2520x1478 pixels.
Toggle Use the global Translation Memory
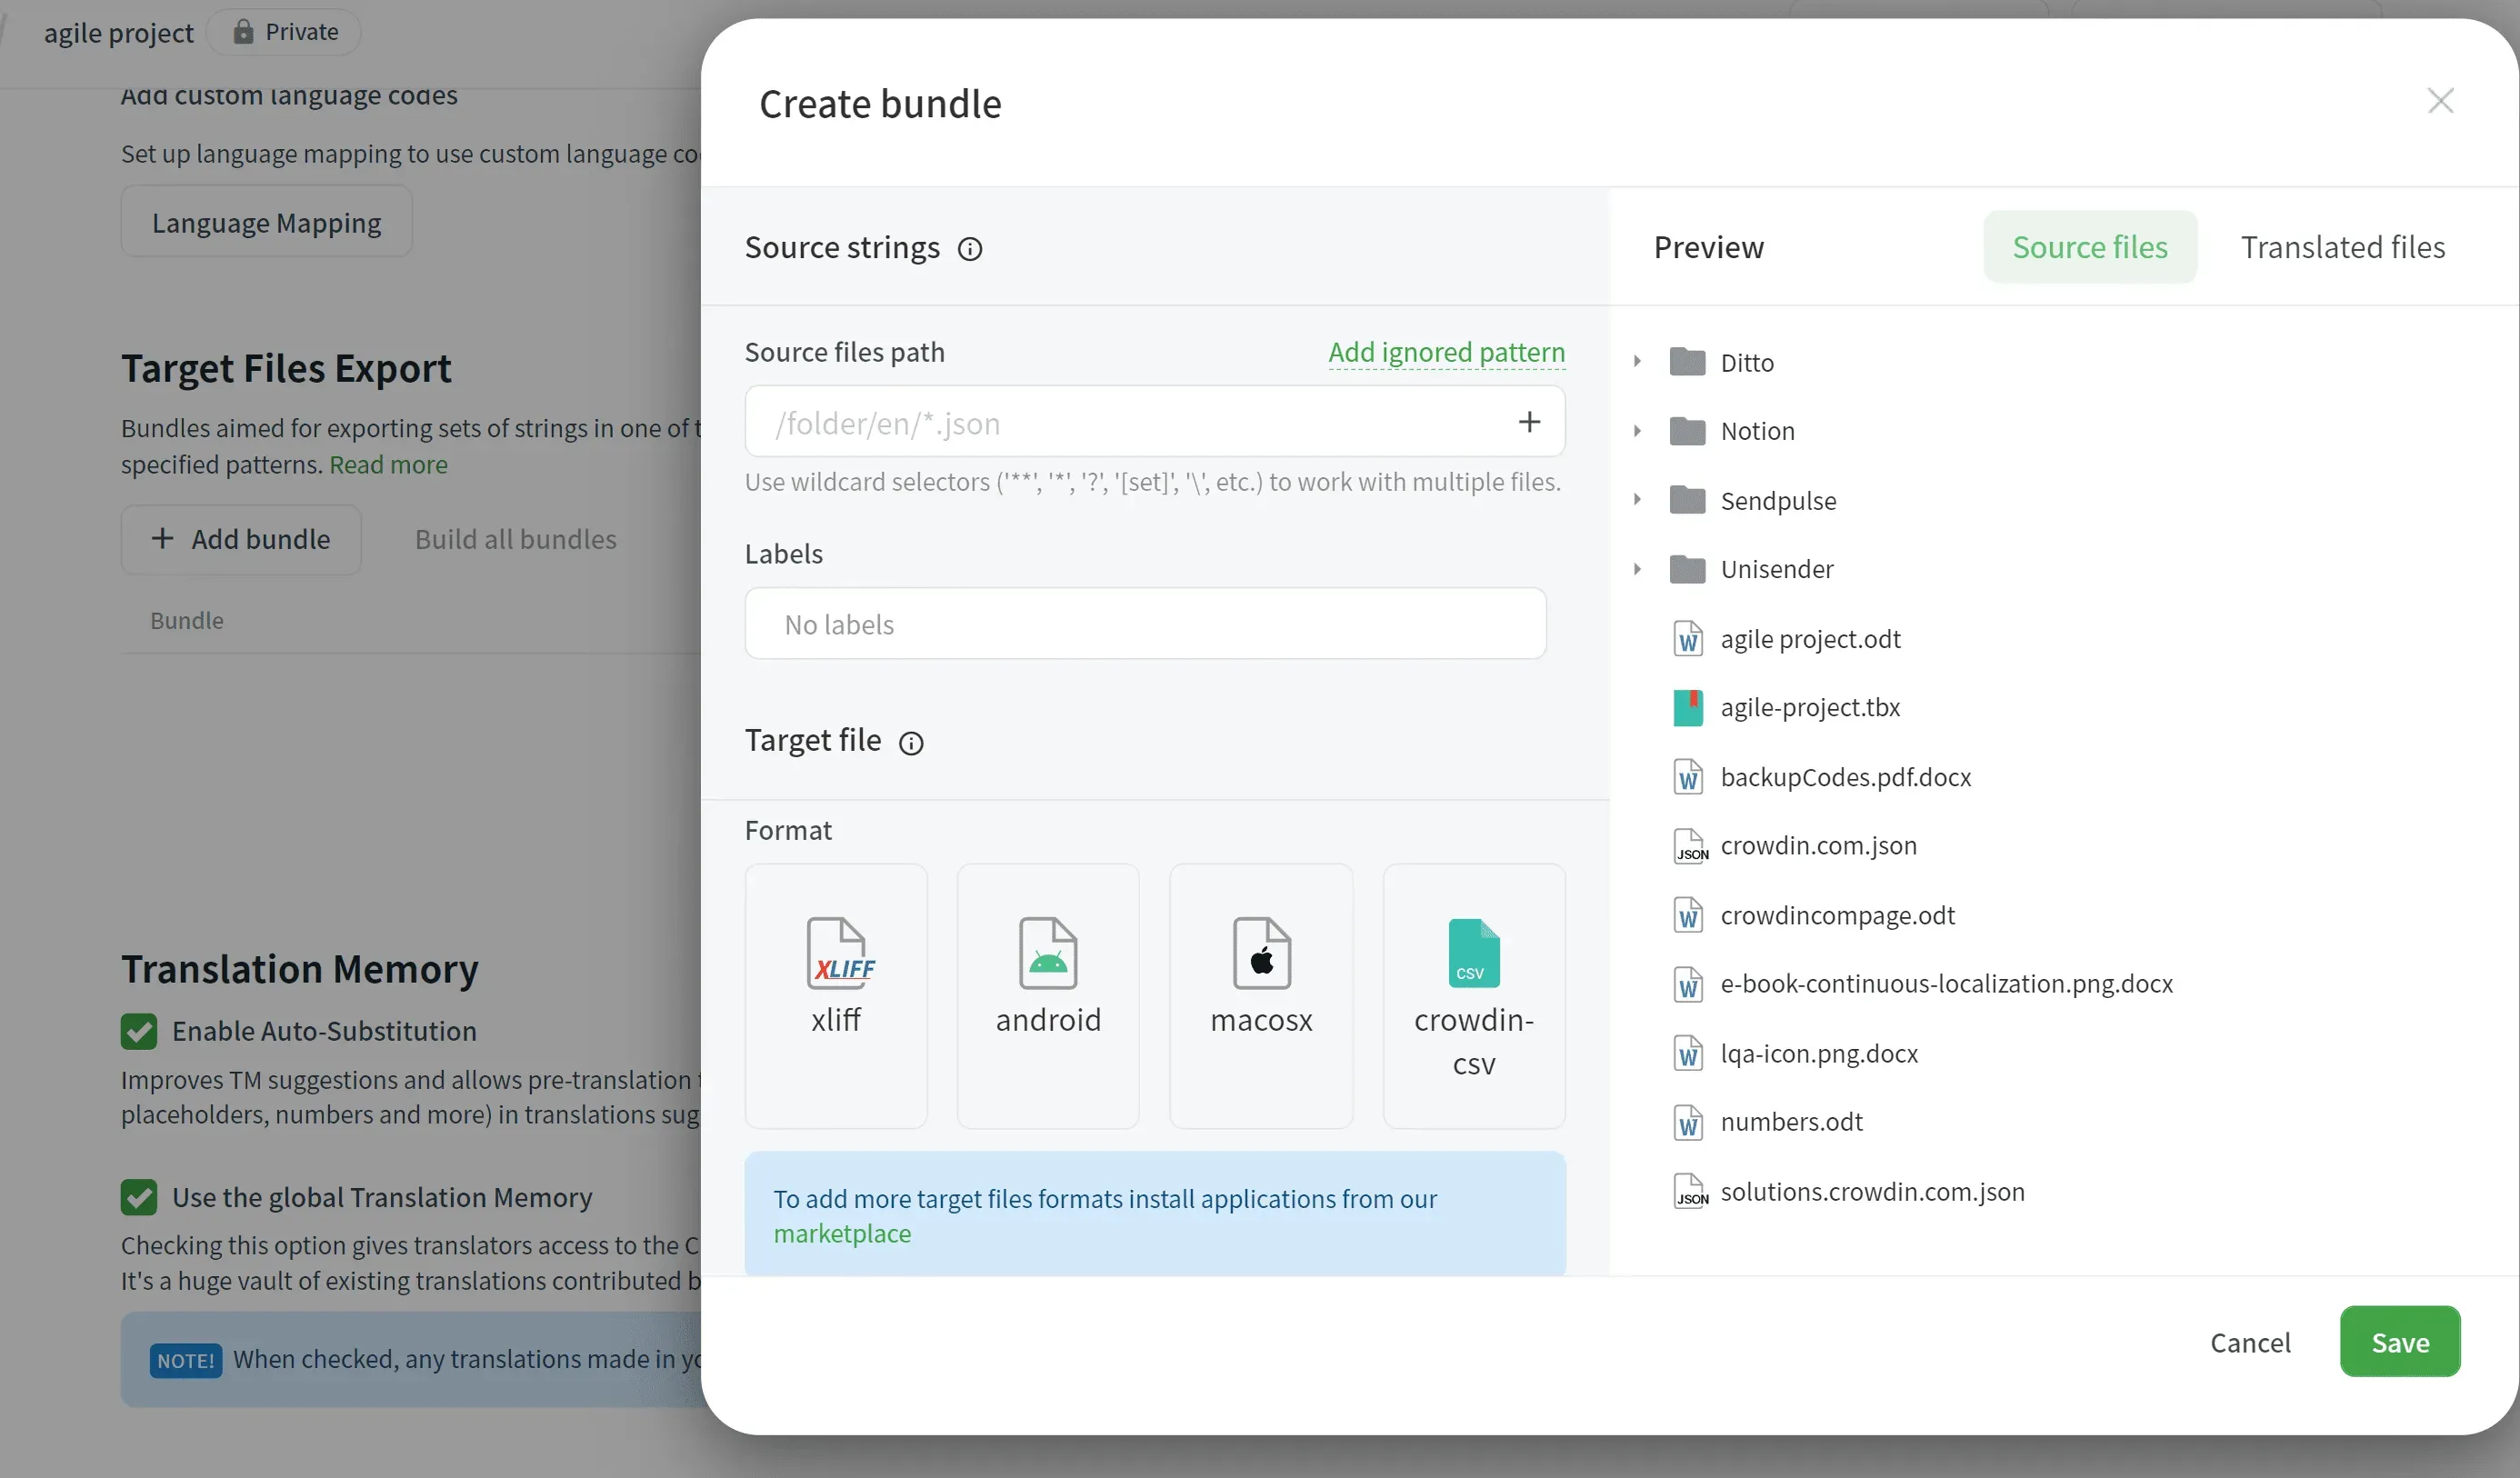pos(139,1196)
